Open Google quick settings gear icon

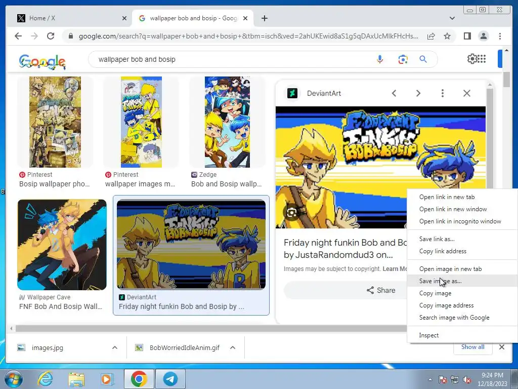[x=472, y=59]
